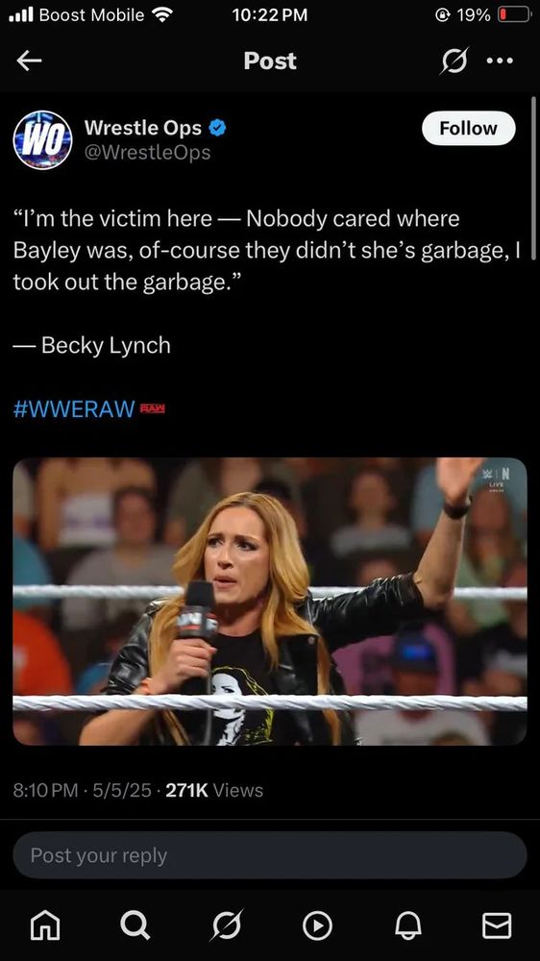Tap the 8:10 PM post timestamp
540x961 pixels.
(x=45, y=791)
